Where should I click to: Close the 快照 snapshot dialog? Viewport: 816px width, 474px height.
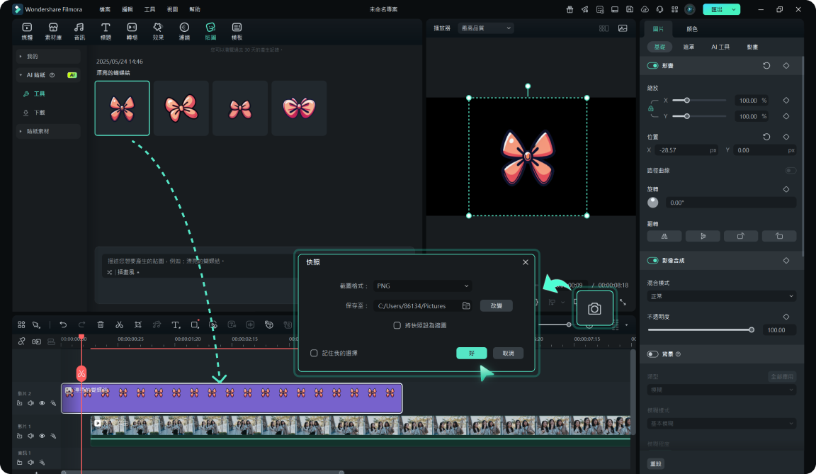[x=526, y=262]
